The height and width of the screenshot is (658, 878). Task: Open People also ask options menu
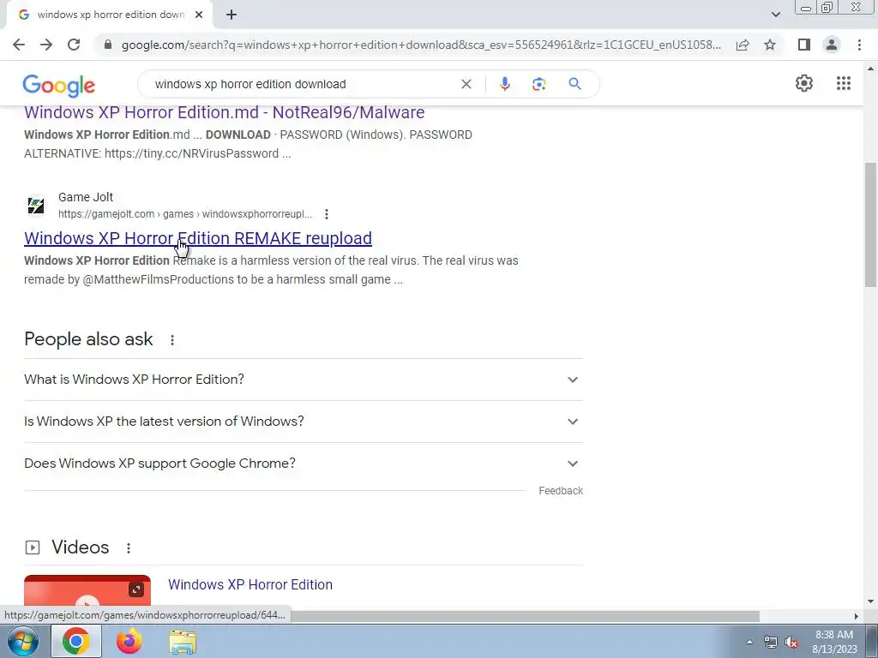pyautogui.click(x=172, y=339)
